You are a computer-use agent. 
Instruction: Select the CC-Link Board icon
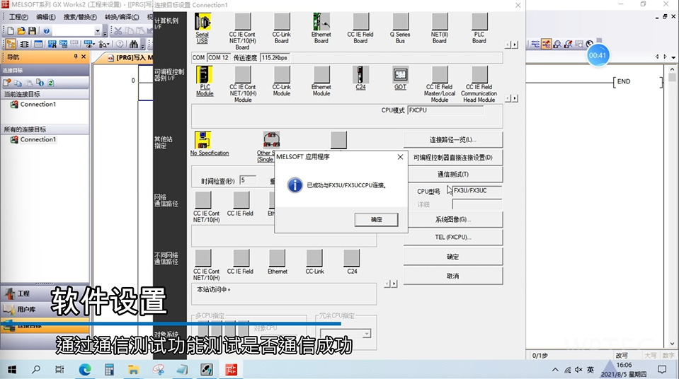282,22
